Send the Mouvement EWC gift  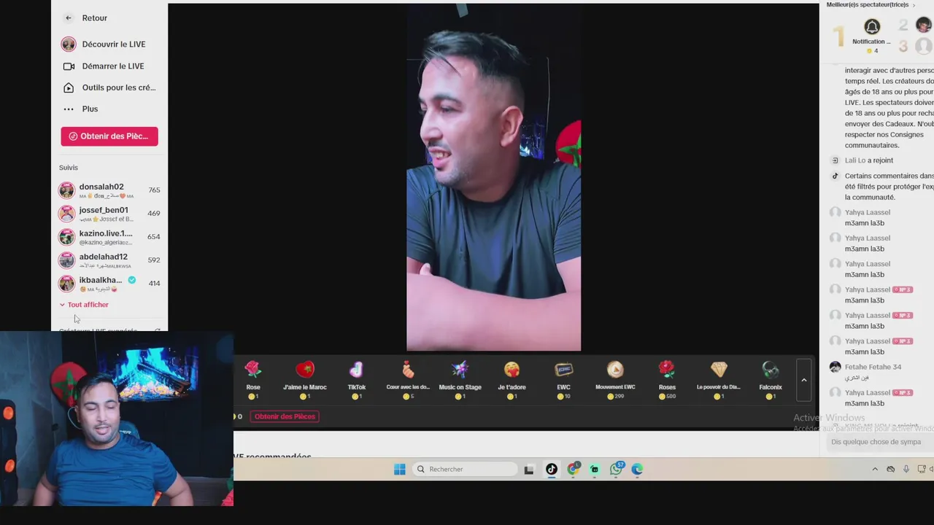615,380
